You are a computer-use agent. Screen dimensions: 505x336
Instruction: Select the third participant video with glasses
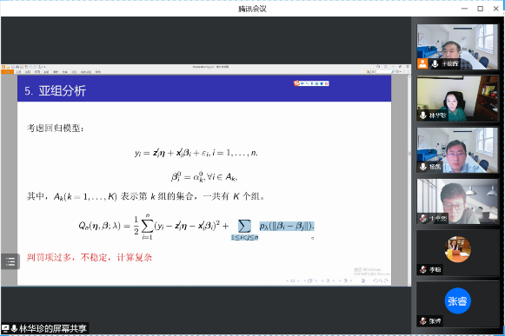point(457,150)
